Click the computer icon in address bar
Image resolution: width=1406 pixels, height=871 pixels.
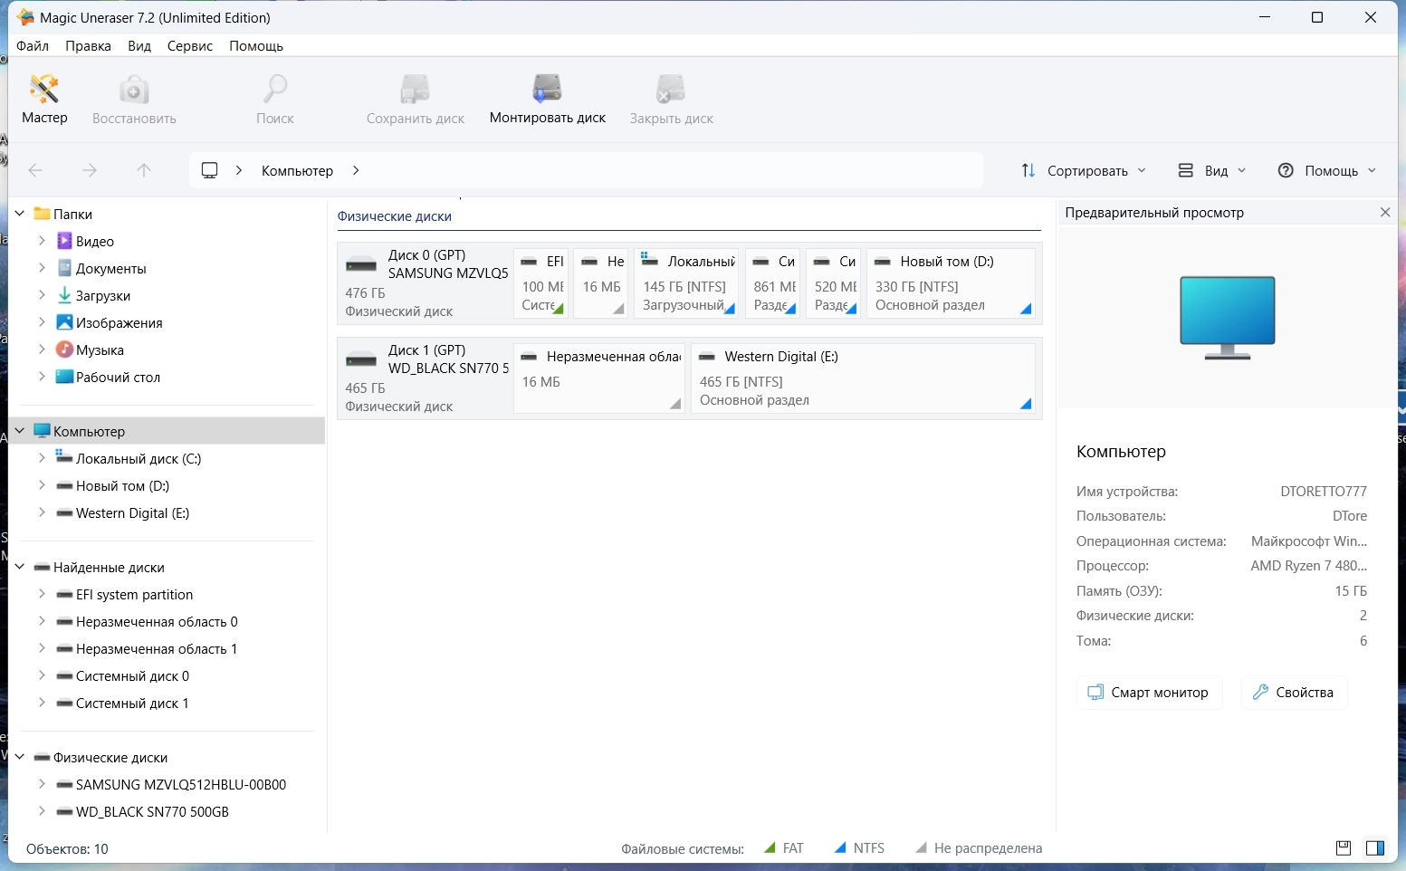210,170
